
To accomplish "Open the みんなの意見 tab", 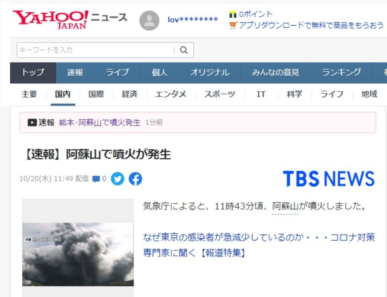I will [x=275, y=73].
